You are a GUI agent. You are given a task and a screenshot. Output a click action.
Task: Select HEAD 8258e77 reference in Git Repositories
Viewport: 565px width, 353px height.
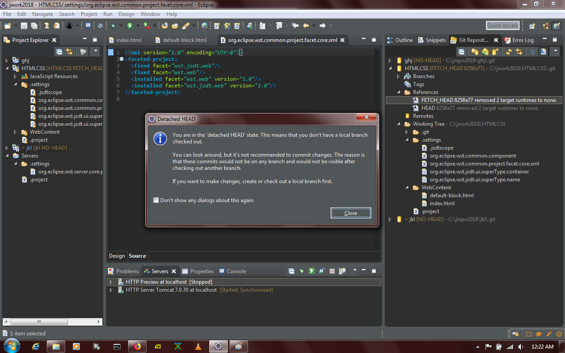475,108
